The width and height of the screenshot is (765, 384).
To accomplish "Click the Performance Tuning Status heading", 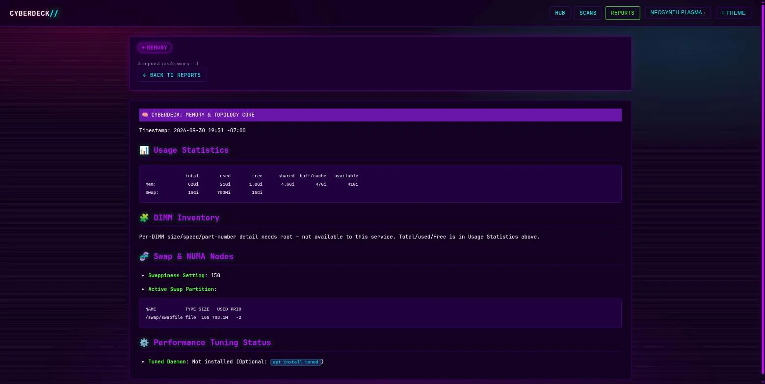I will (x=212, y=343).
